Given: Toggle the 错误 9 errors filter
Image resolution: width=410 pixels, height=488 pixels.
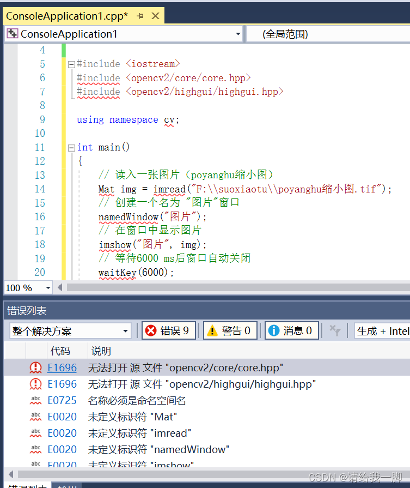Looking at the screenshot, I should (x=169, y=330).
